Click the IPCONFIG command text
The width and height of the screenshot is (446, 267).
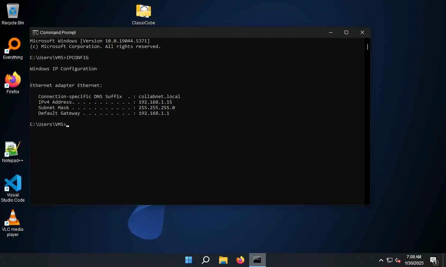coord(77,58)
